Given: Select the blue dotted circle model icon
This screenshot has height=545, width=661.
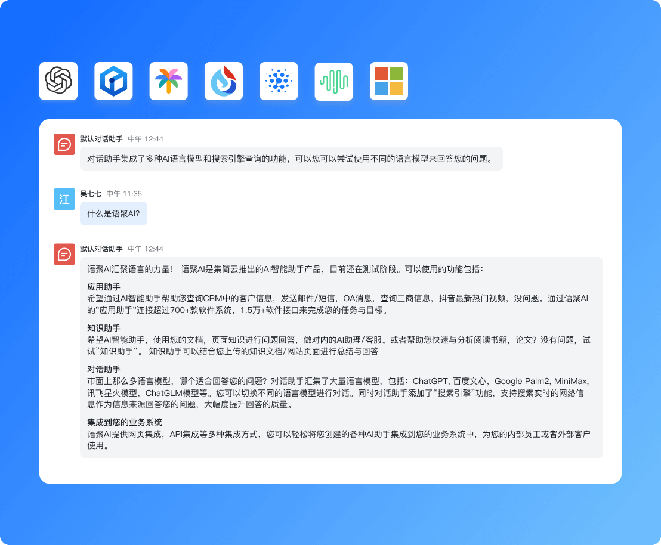Looking at the screenshot, I should [x=279, y=81].
